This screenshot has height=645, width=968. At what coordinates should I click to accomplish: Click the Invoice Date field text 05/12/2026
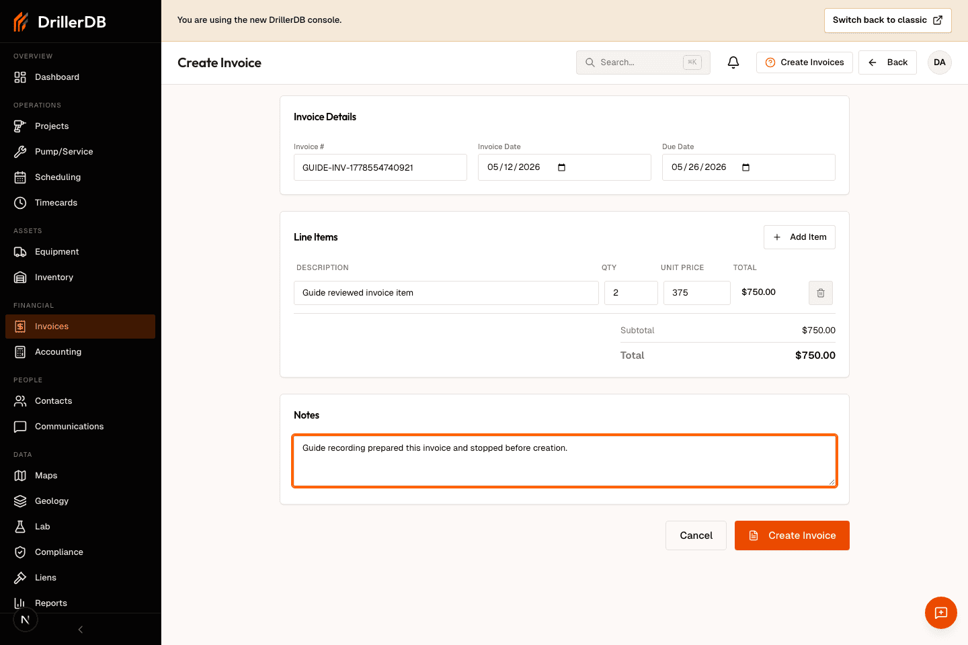point(514,167)
